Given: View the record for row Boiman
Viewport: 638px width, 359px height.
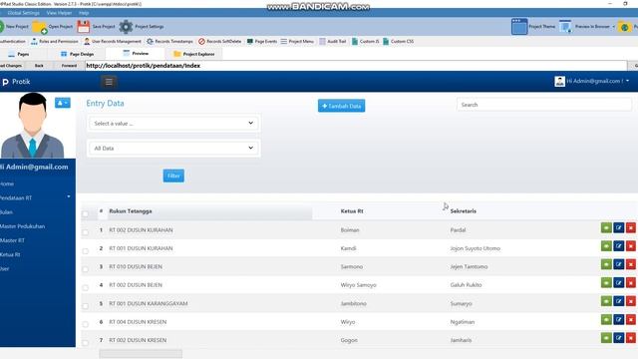Looking at the screenshot, I should click(606, 228).
